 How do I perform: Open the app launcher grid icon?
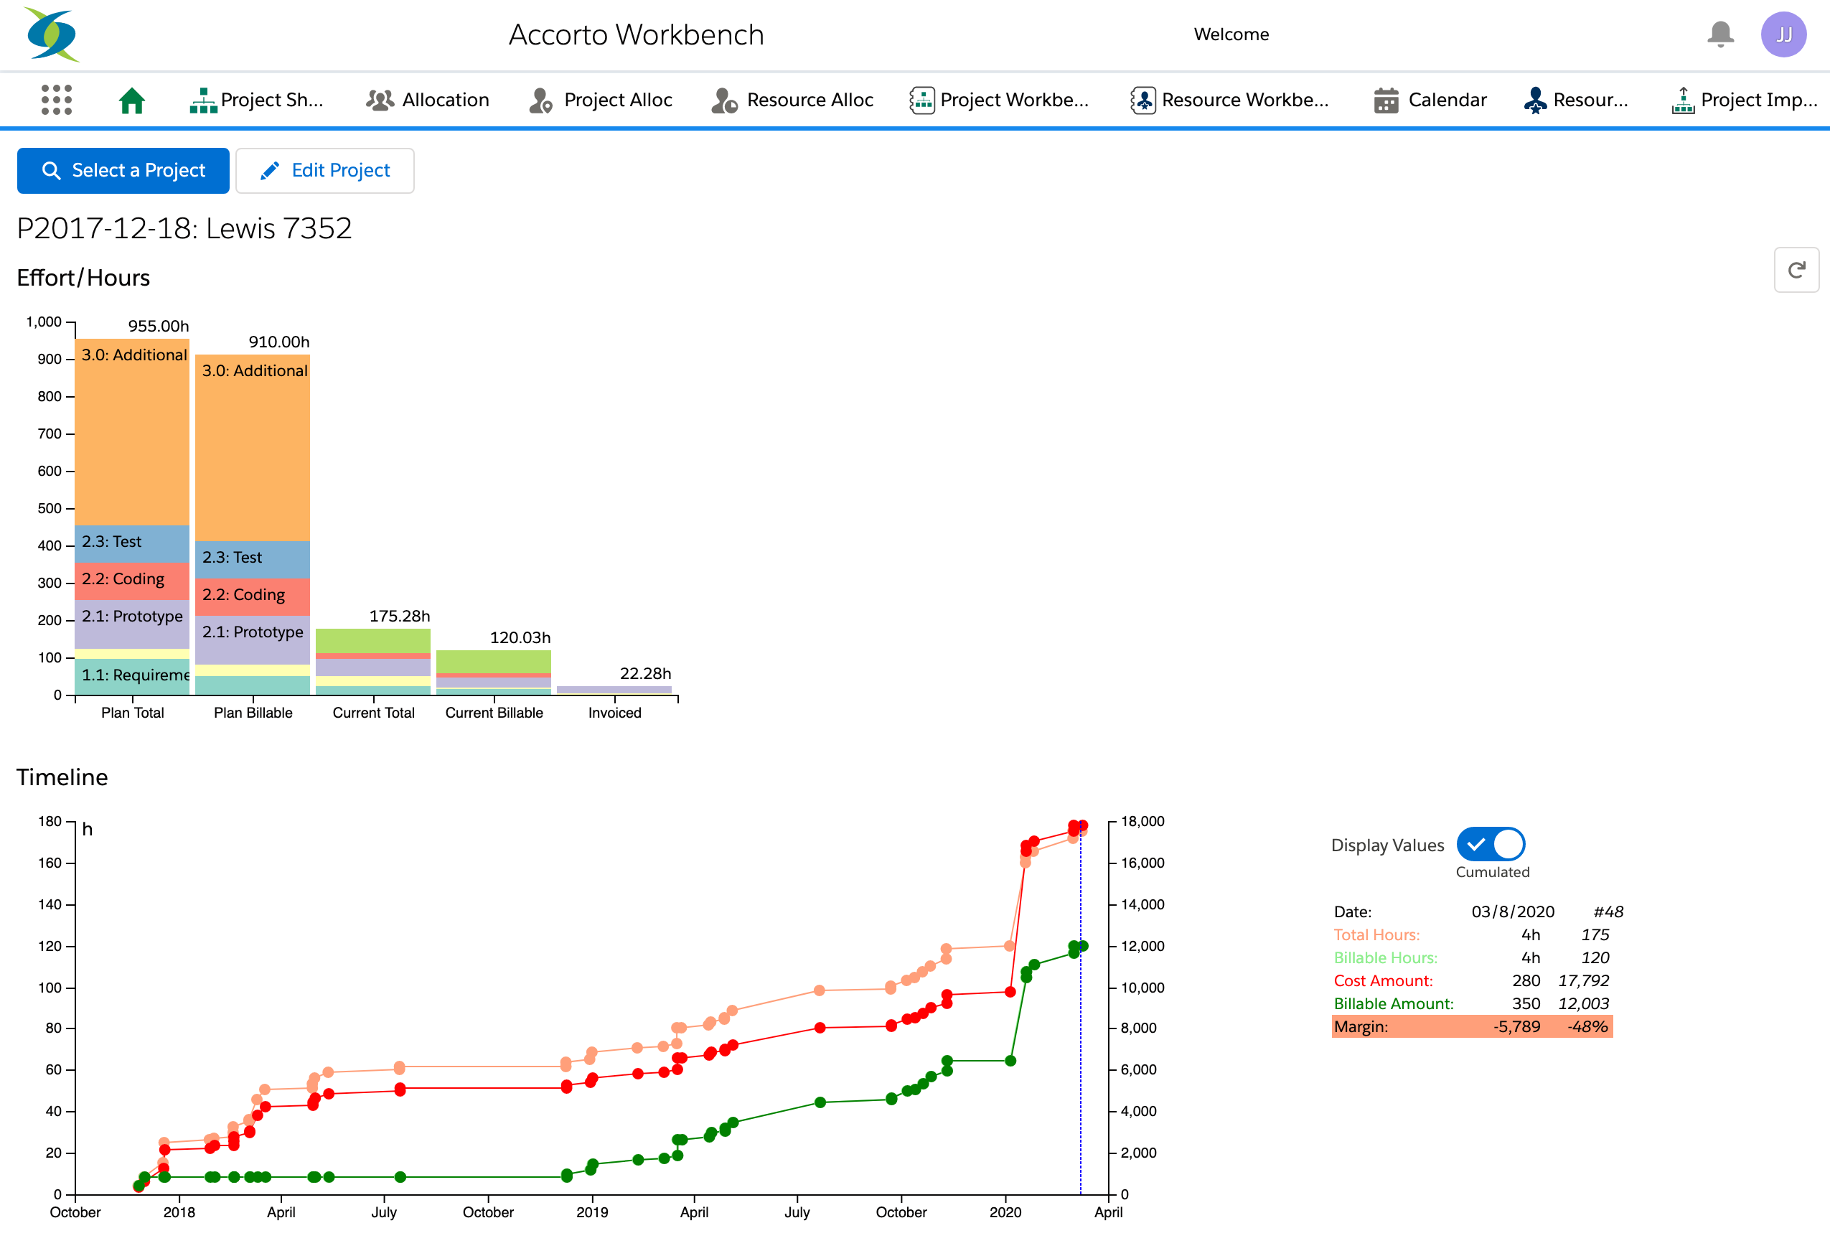pyautogui.click(x=56, y=100)
